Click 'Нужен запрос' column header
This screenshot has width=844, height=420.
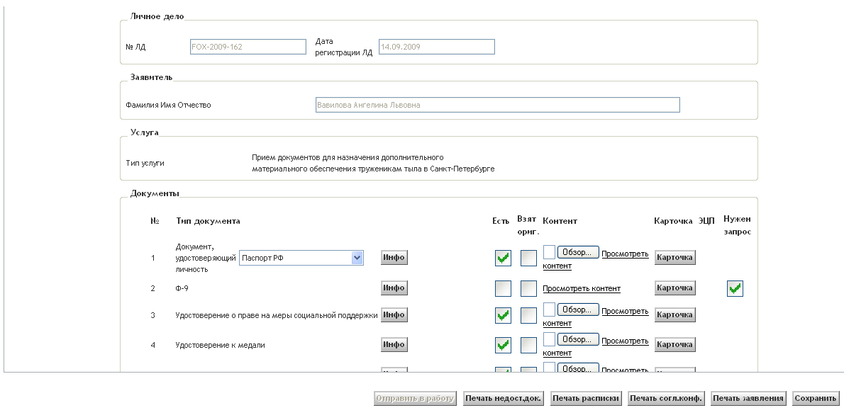[737, 225]
